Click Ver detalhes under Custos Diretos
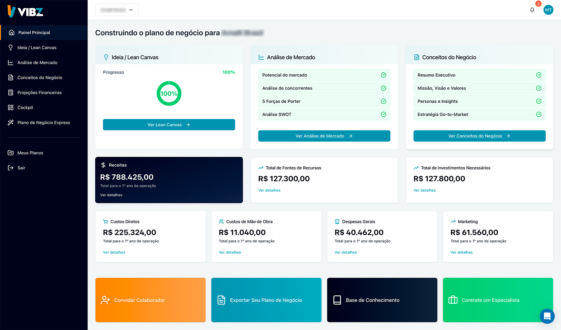The width and height of the screenshot is (561, 330). 114,252
